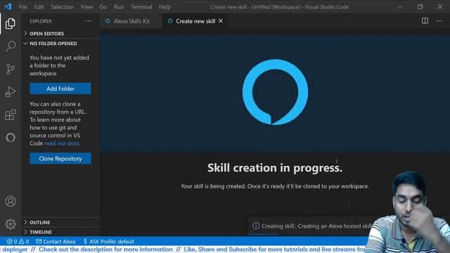Click the Explorer panel title
Image resolution: width=450 pixels, height=253 pixels.
pyautogui.click(x=41, y=21)
